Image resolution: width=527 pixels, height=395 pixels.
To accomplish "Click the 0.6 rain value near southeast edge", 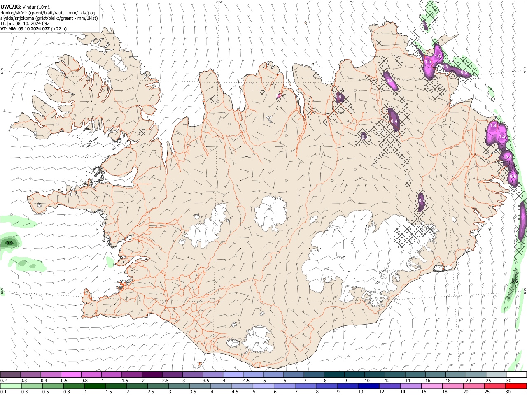I will click(515, 281).
